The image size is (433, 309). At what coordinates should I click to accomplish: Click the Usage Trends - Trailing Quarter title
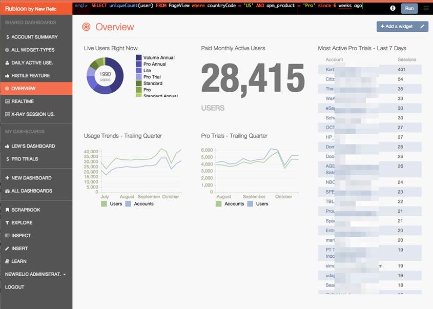[123, 136]
